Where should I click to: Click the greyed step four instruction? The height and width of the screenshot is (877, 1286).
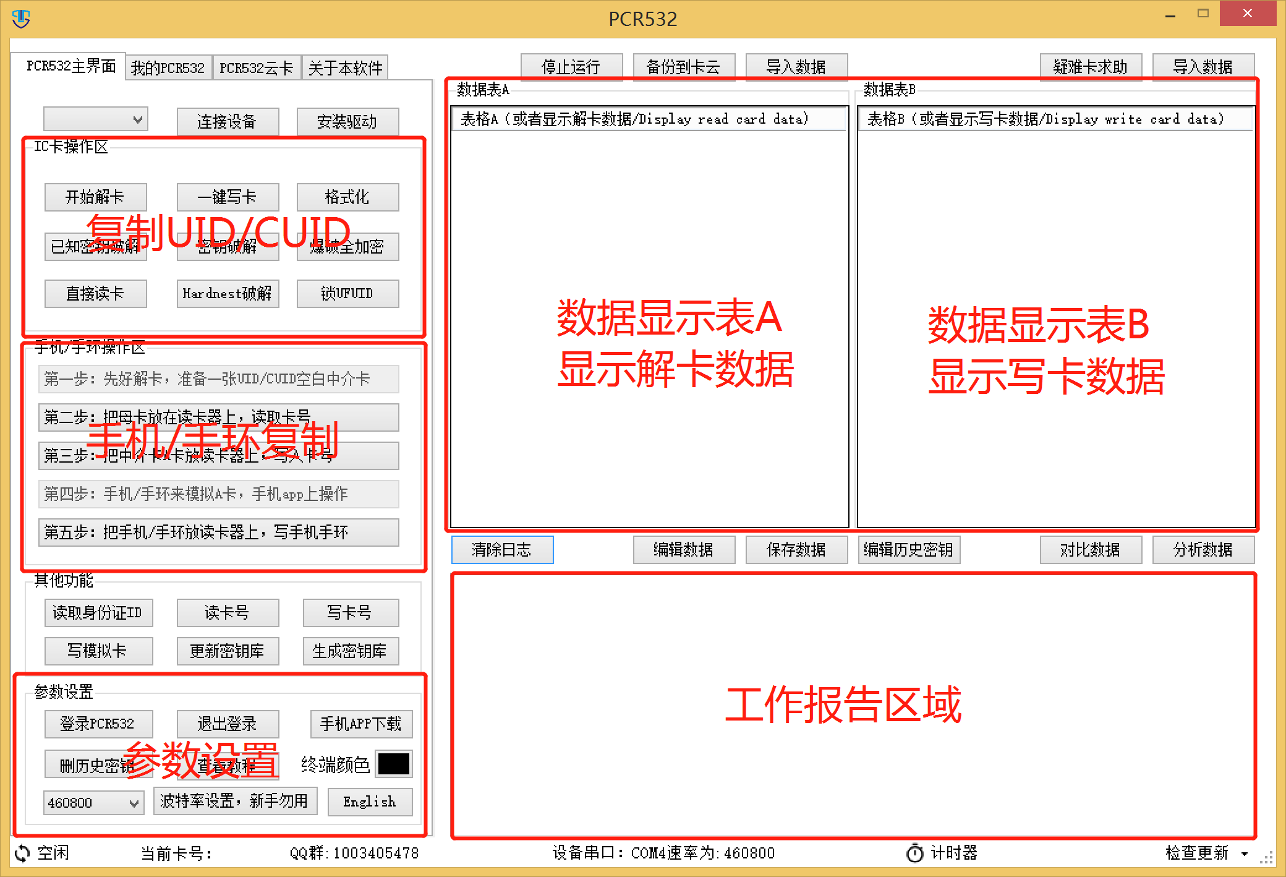218,494
